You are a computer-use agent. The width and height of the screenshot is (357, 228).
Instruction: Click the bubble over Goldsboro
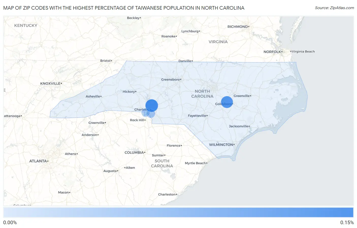click(227, 102)
